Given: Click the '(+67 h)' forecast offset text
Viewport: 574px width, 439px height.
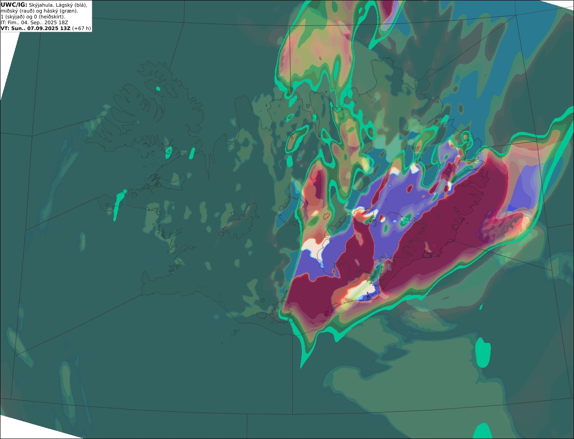Looking at the screenshot, I should click(82, 28).
